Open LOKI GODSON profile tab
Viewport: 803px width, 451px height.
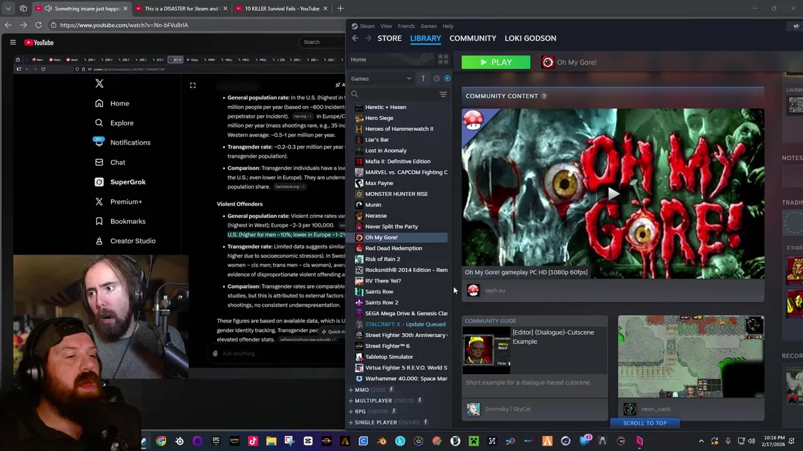[530, 38]
